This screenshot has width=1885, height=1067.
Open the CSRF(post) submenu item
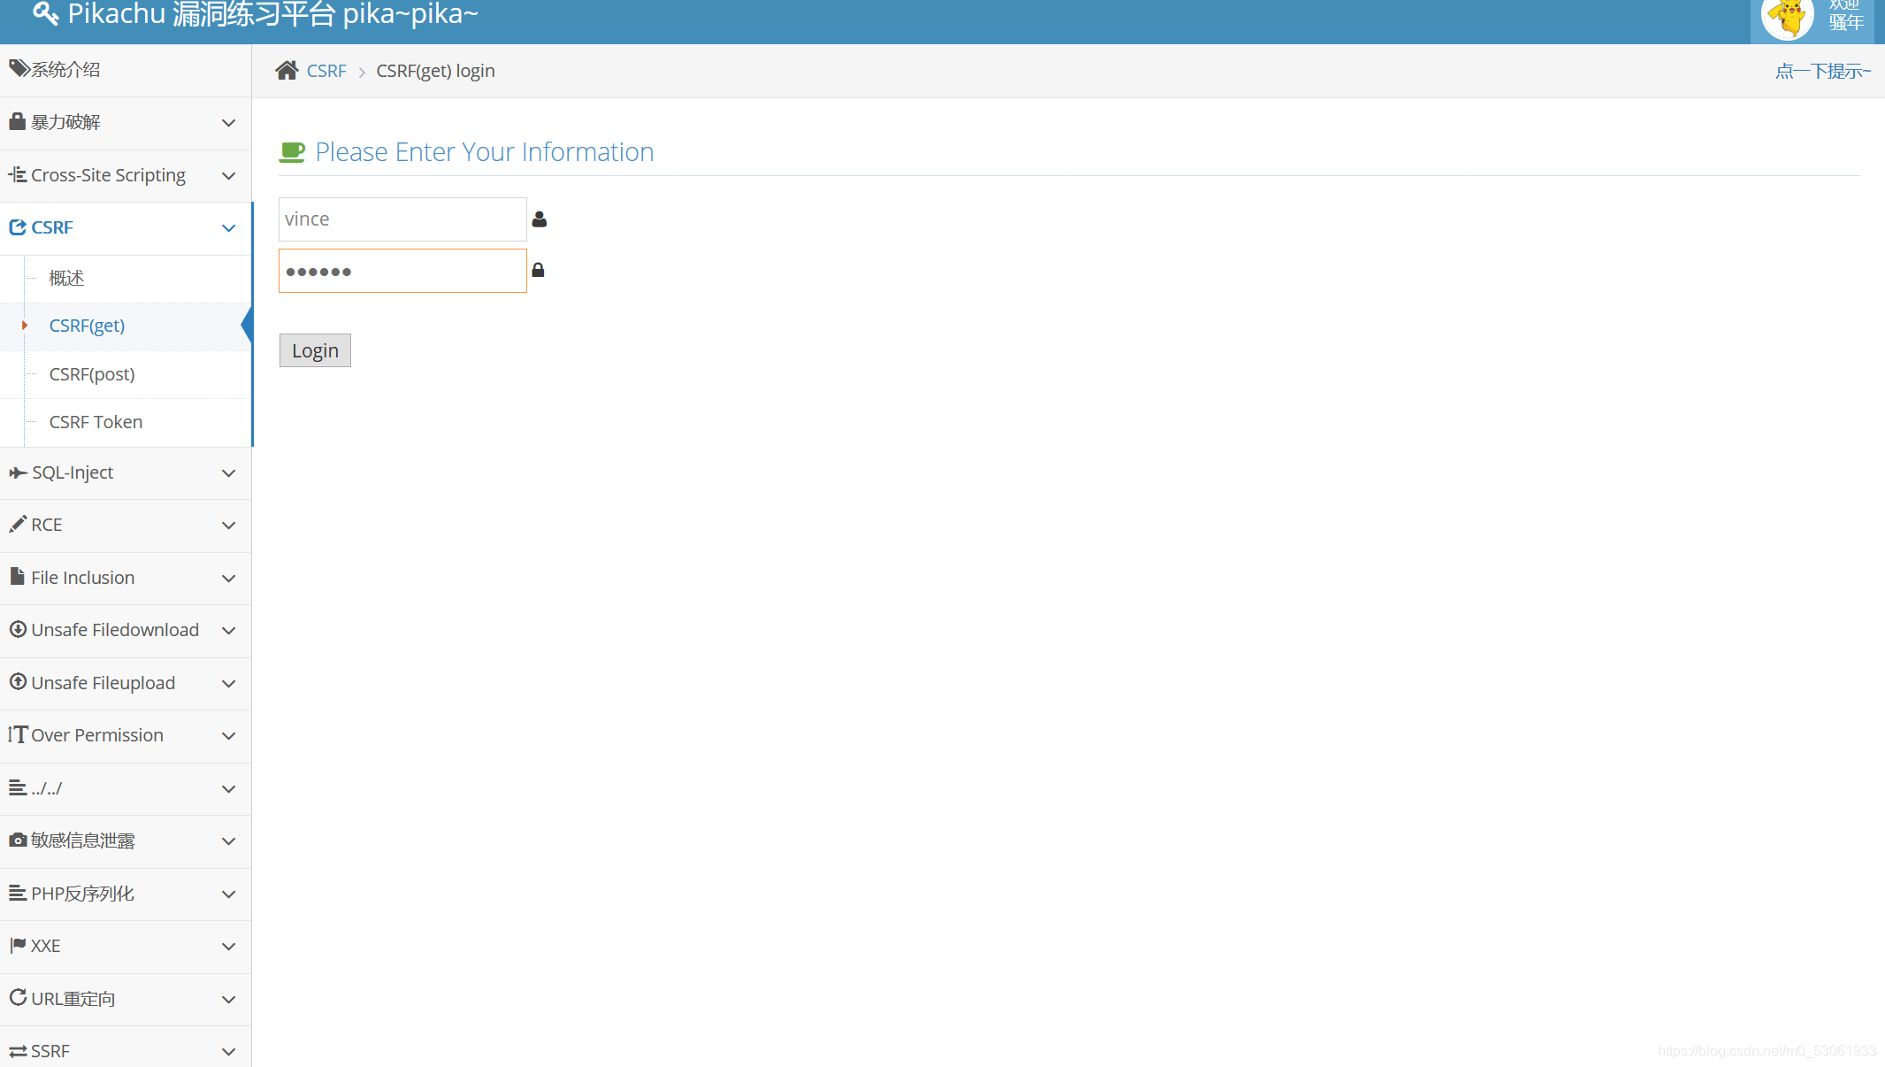point(126,374)
